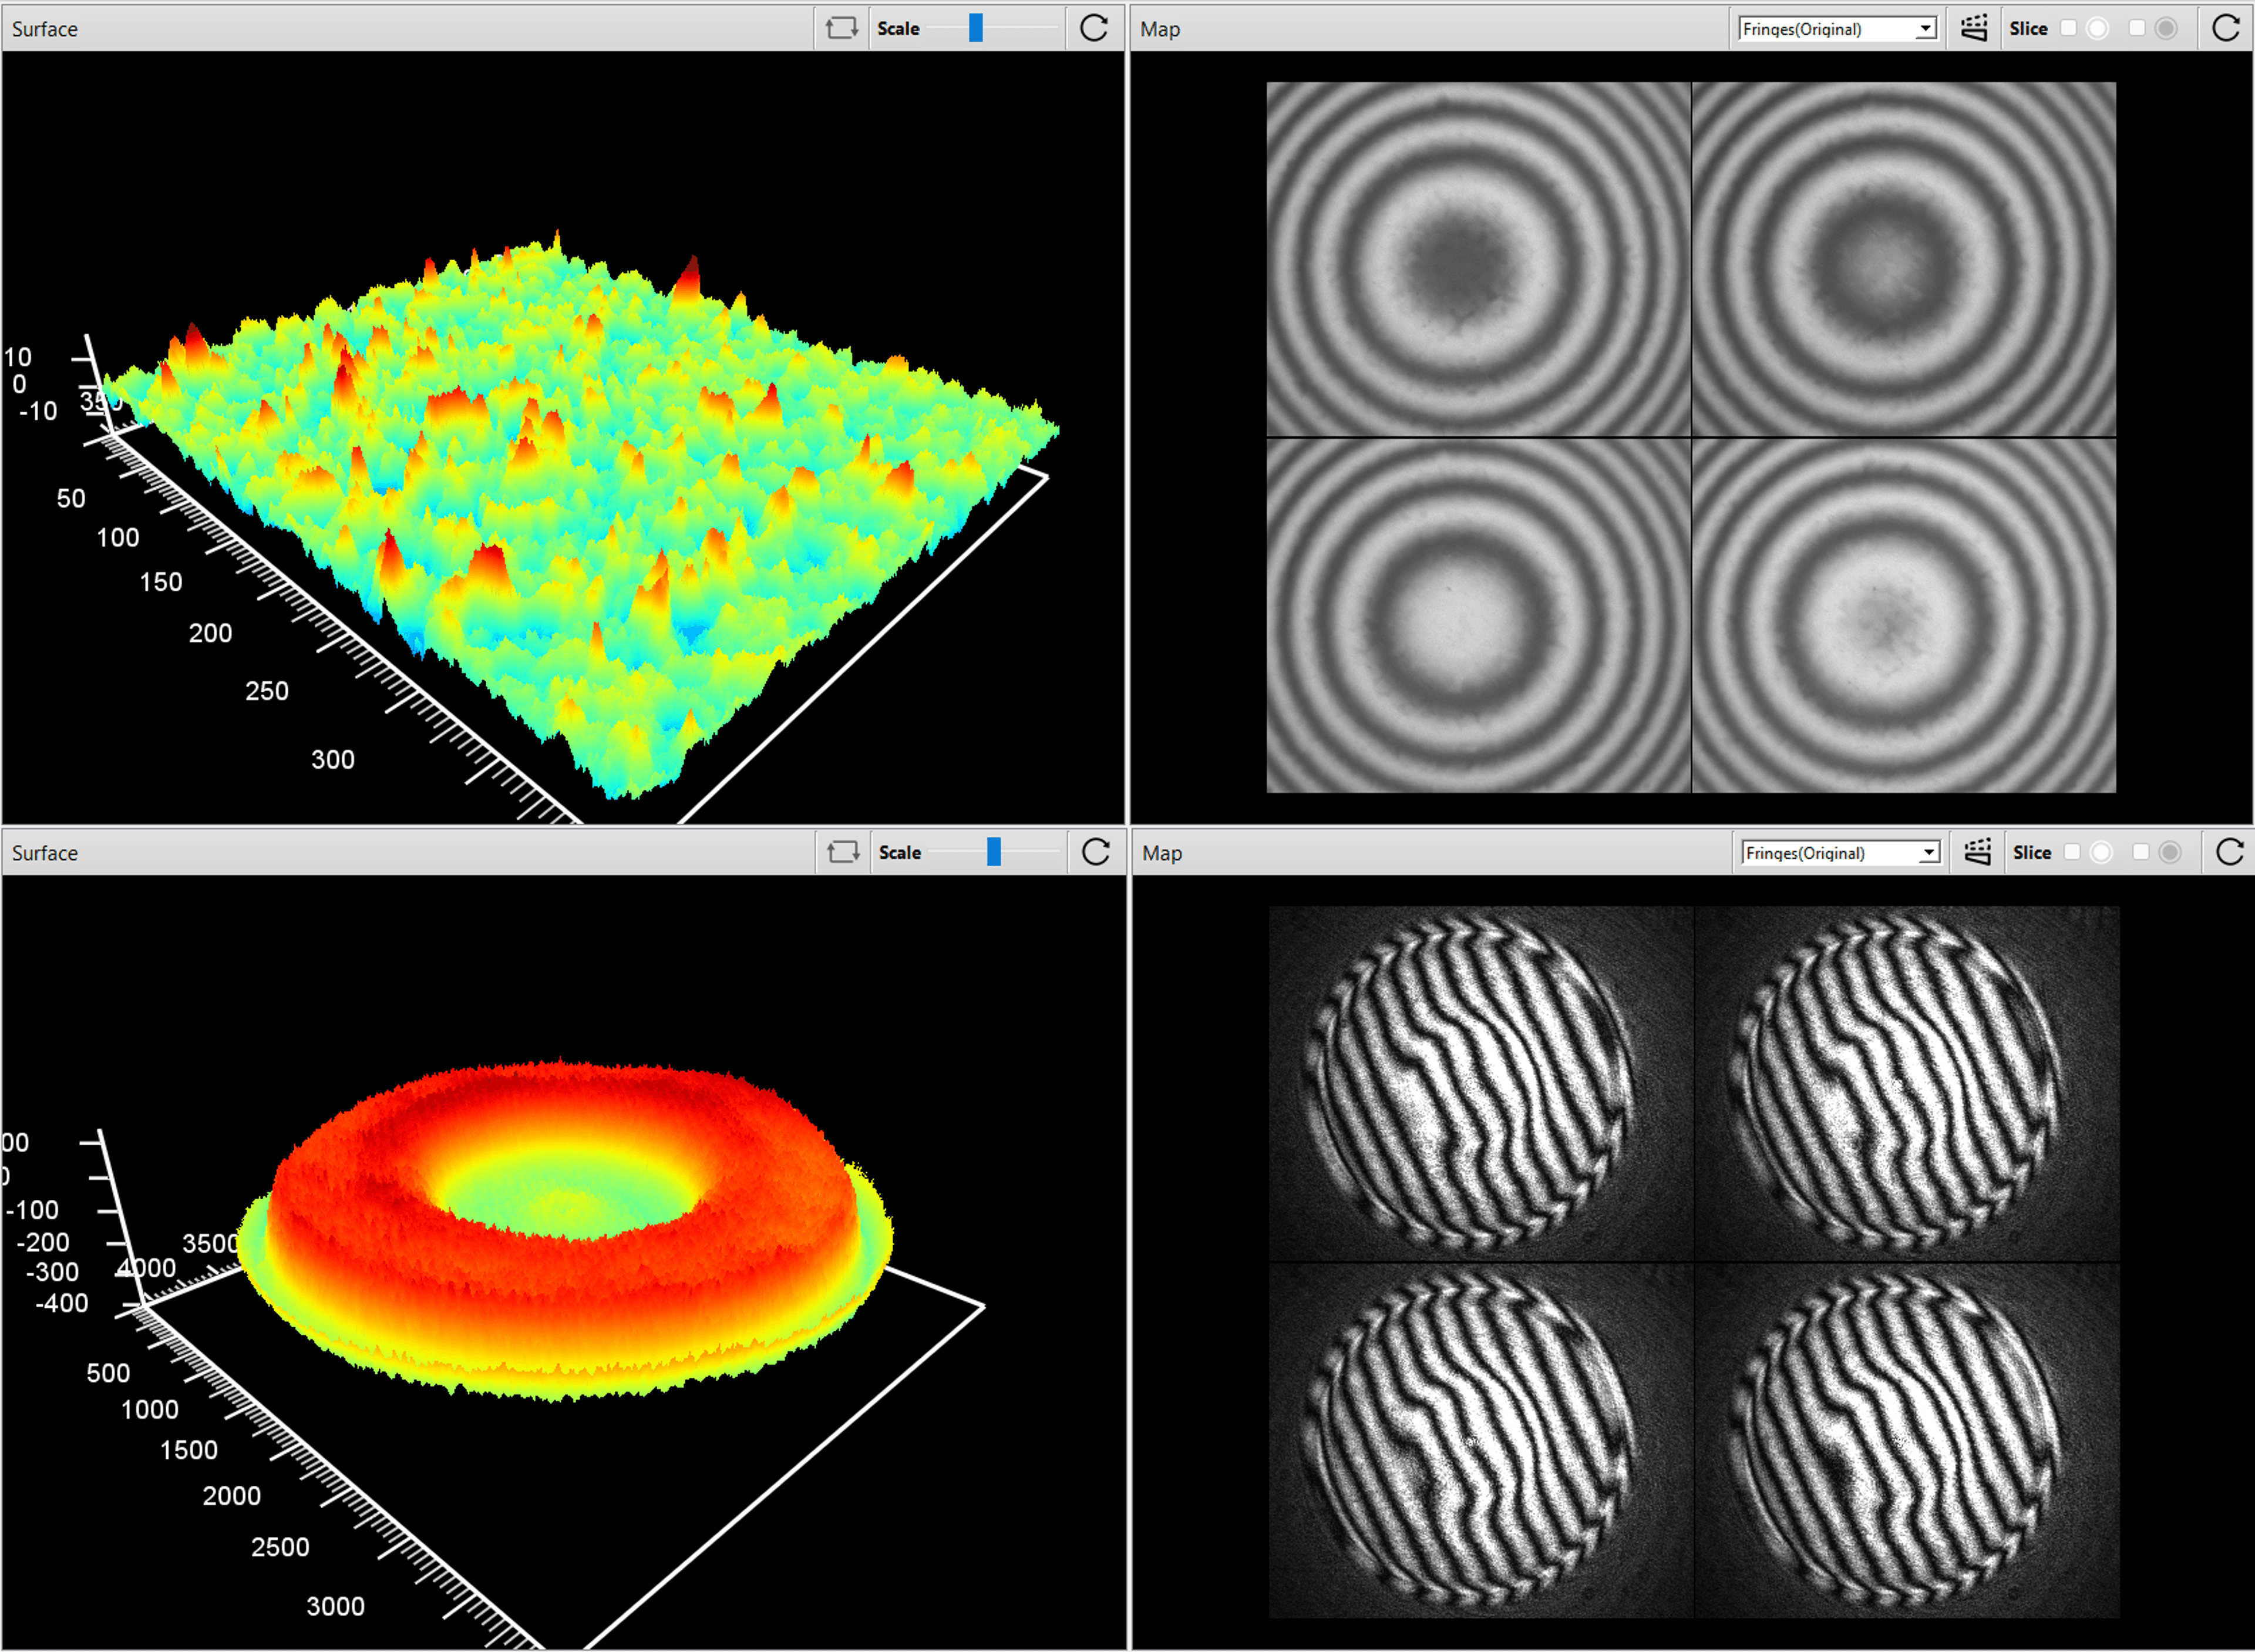Click the Surface title above ring-shaped plot

coord(45,853)
